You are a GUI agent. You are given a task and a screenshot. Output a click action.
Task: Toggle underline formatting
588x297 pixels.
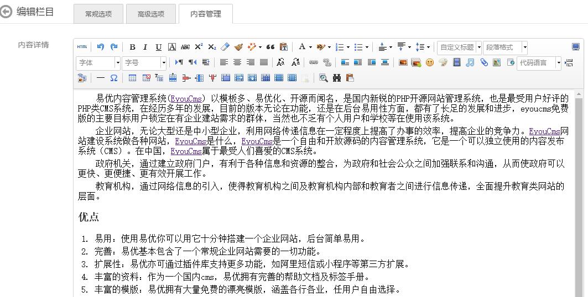[159, 47]
